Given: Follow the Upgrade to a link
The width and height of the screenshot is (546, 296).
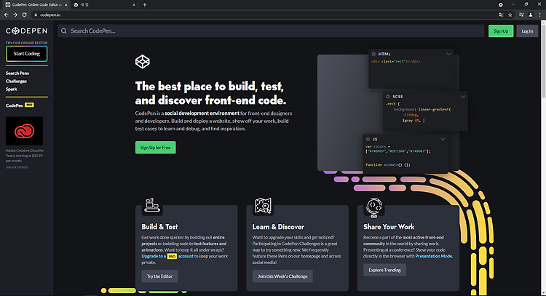Looking at the screenshot, I should (x=154, y=256).
